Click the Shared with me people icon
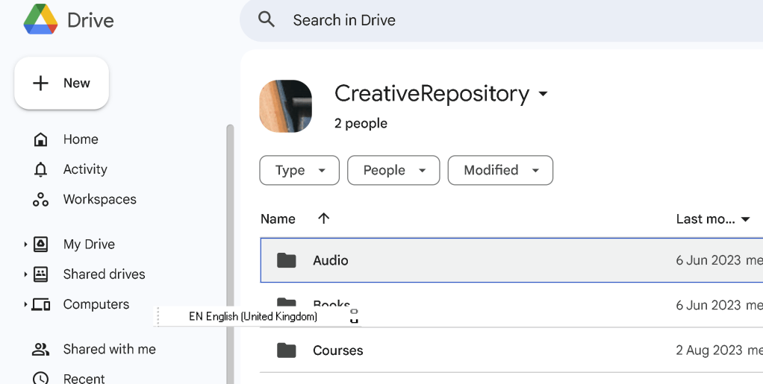763x384 pixels. (x=40, y=349)
